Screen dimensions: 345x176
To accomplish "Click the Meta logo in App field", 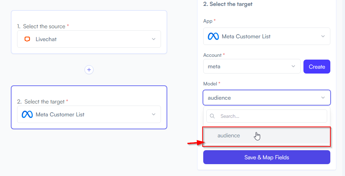I will pos(213,37).
